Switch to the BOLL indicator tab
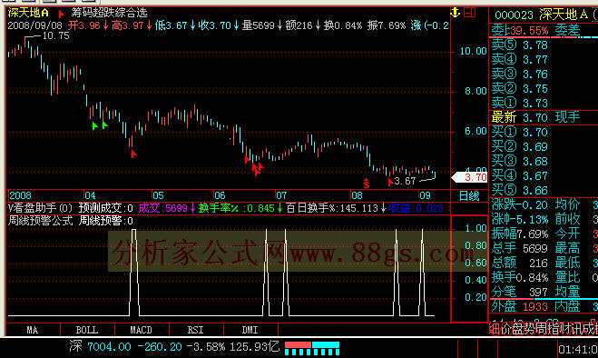The width and height of the screenshot is (598, 358). (x=87, y=330)
